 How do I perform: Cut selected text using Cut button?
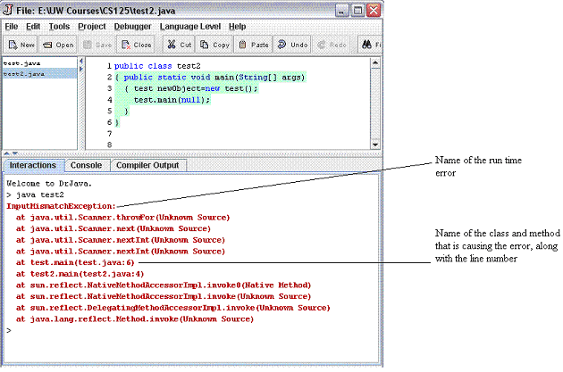click(x=181, y=44)
